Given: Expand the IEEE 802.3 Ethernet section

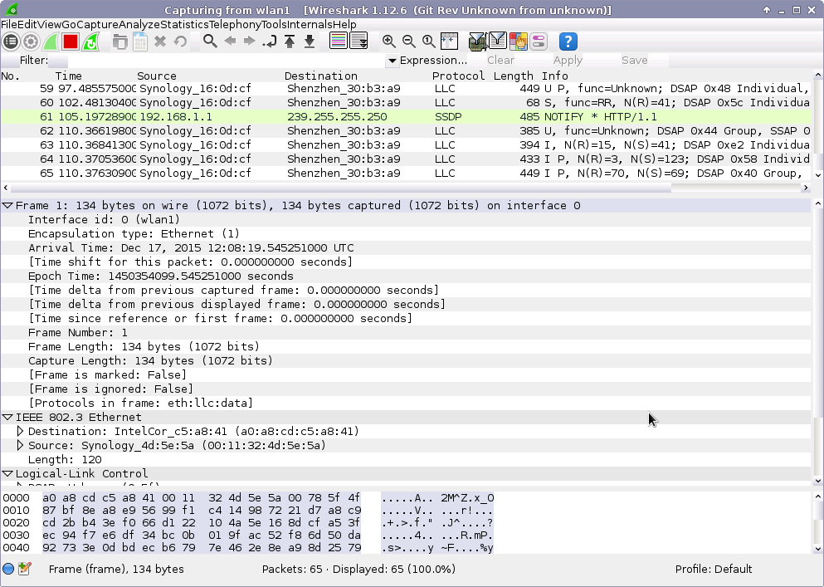Looking at the screenshot, I should (x=8, y=417).
